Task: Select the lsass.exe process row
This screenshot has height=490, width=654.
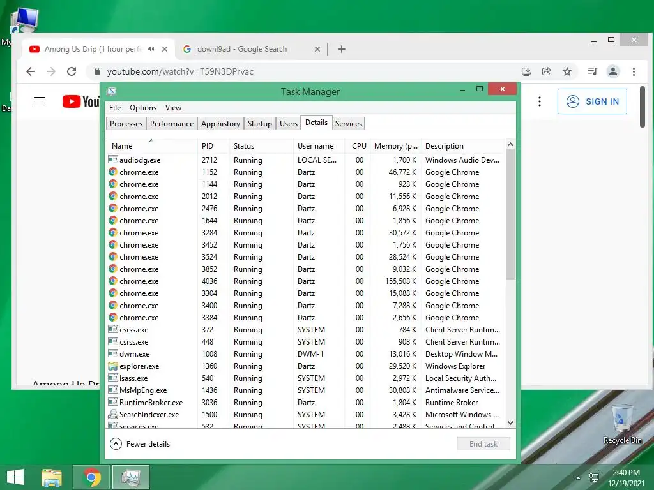Action: (305, 378)
